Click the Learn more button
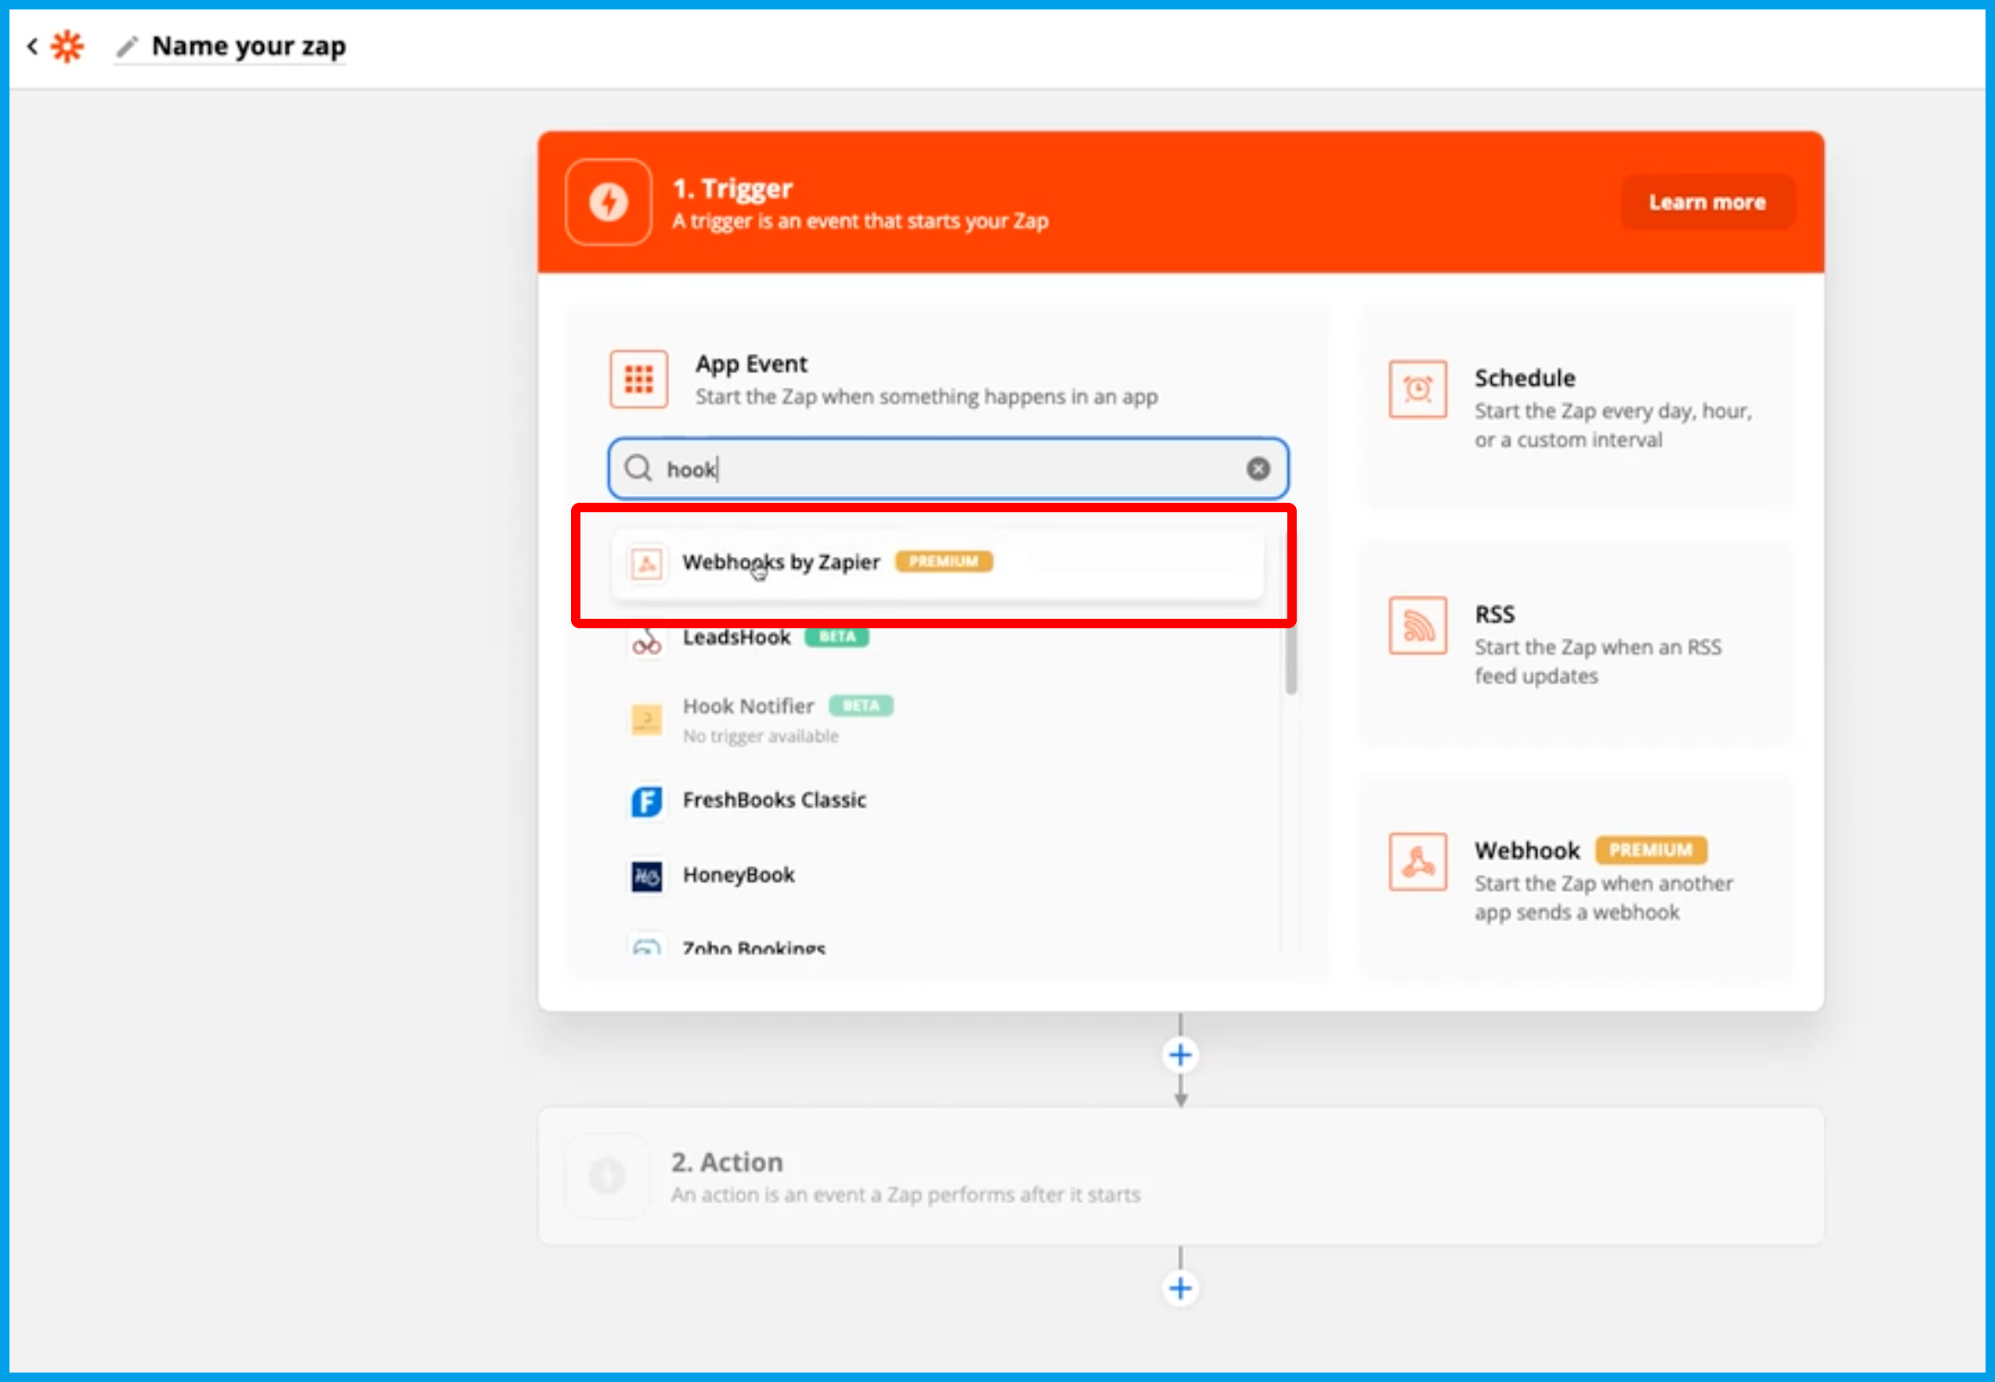 (x=1707, y=203)
